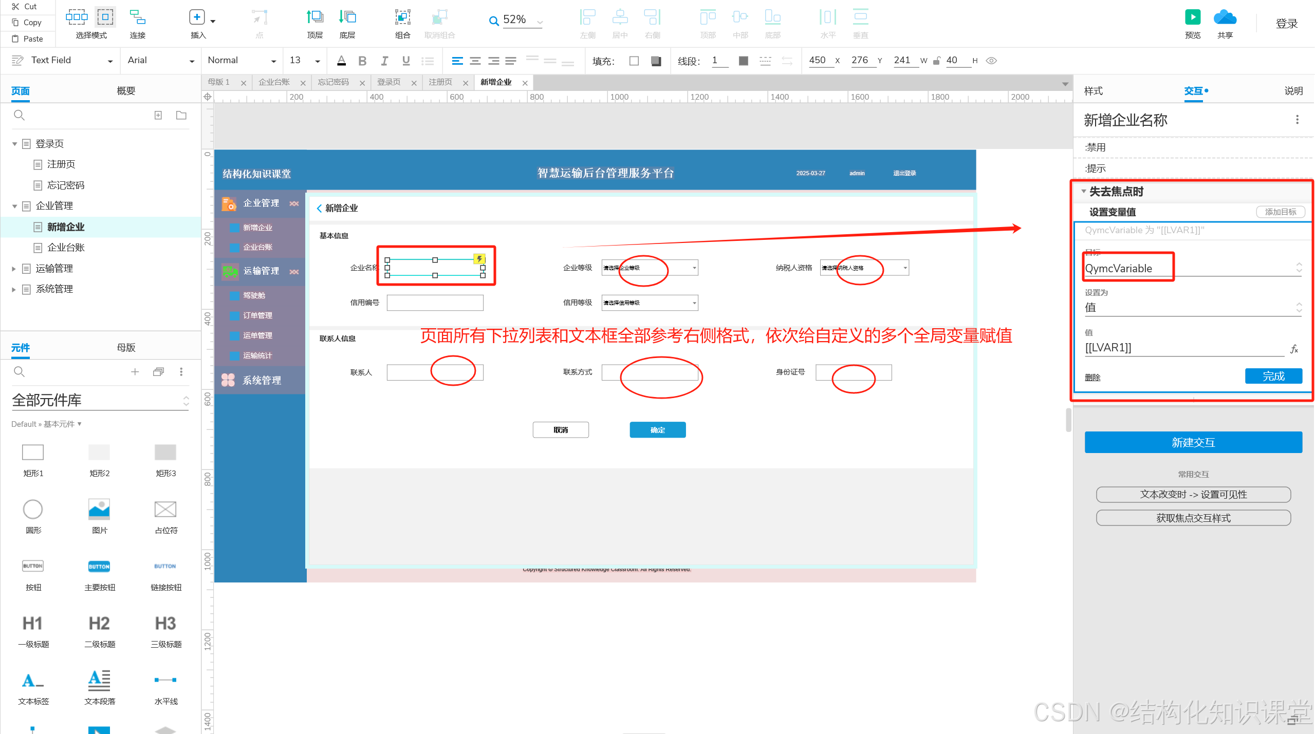Open the text color swatch

click(x=341, y=61)
